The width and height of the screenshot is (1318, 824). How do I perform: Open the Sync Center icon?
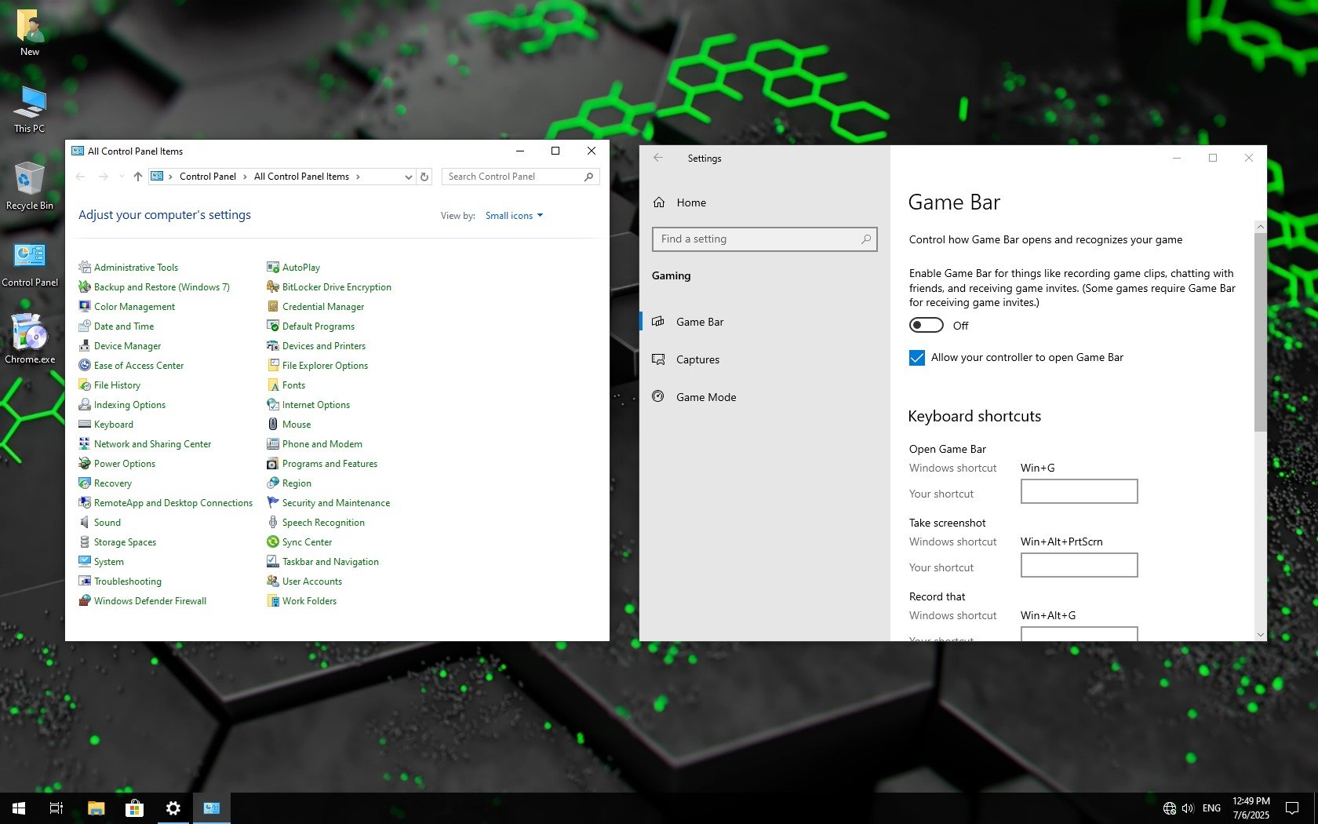273,542
